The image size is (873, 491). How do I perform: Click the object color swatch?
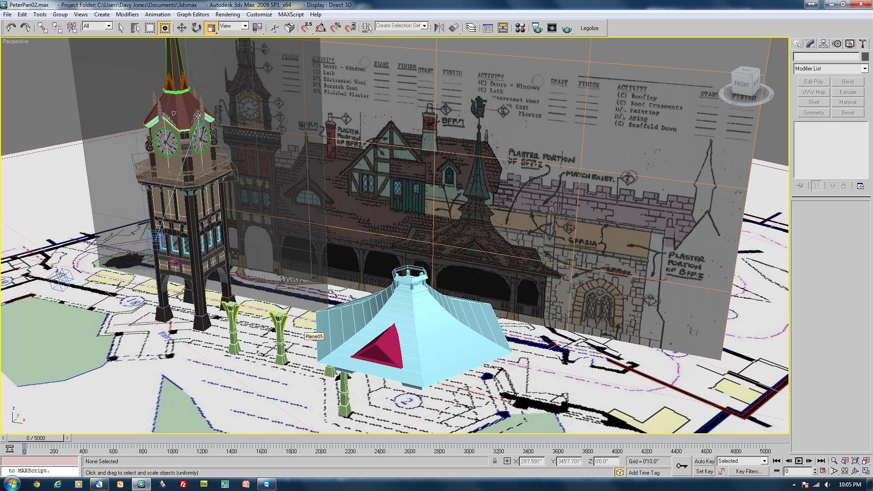(x=865, y=56)
